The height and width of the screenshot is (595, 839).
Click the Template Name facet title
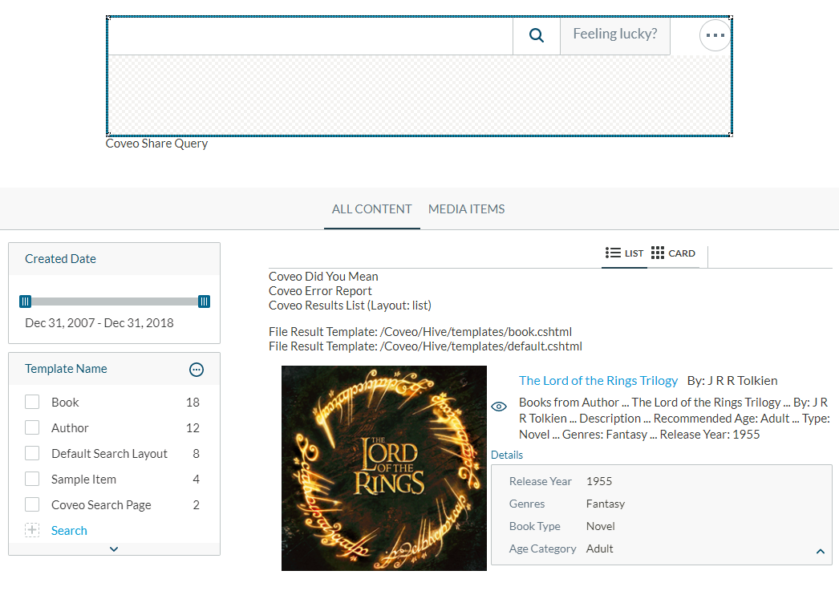tap(66, 369)
